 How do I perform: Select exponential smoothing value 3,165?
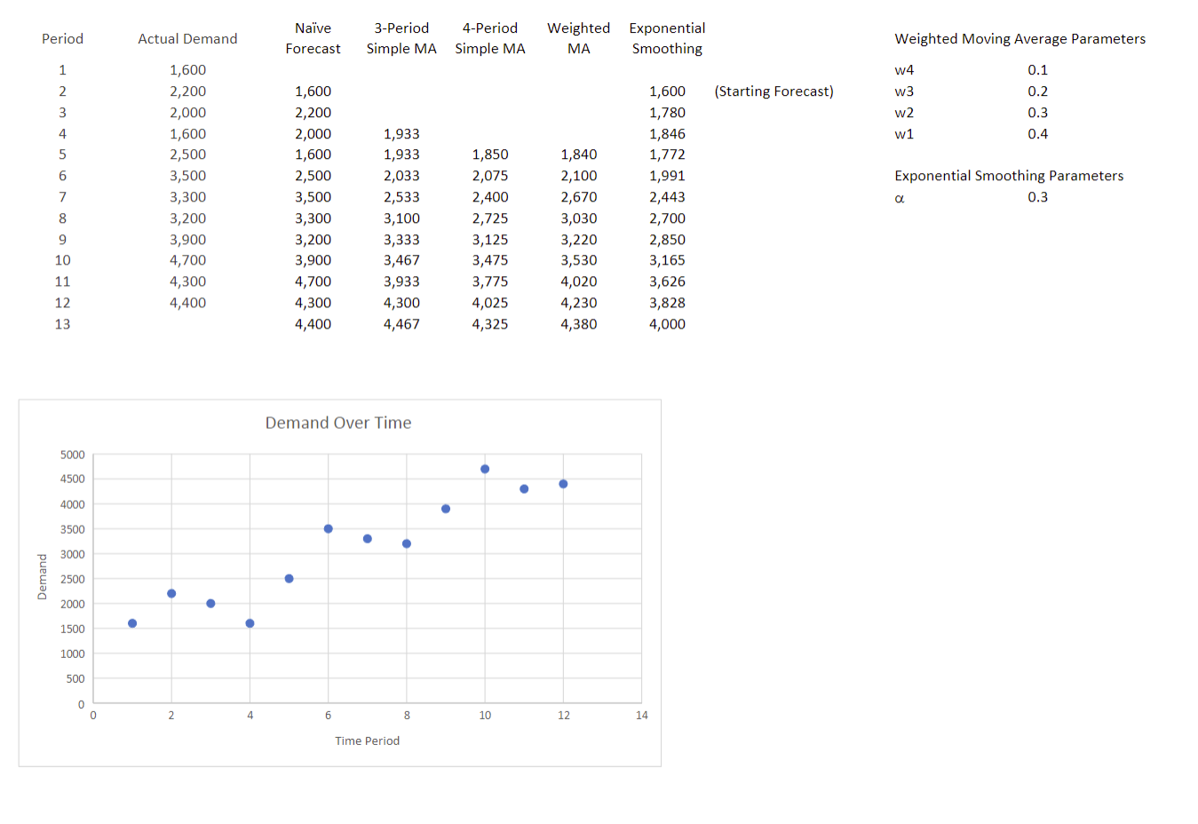click(x=667, y=260)
